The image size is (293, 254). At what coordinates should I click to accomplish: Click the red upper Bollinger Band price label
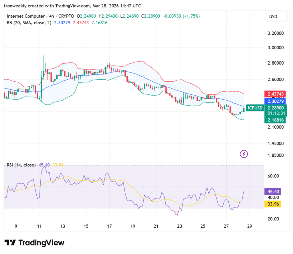point(275,93)
